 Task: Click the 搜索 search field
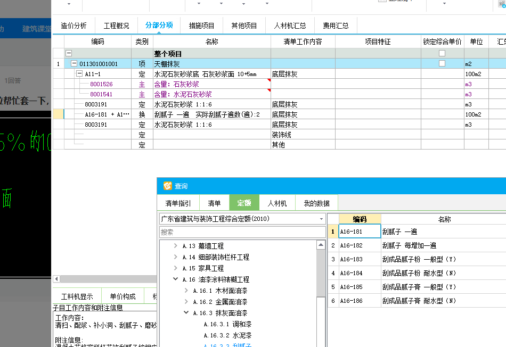242,232
